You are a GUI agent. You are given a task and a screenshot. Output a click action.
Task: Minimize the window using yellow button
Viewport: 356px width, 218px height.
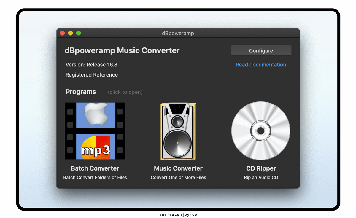[x=70, y=33]
